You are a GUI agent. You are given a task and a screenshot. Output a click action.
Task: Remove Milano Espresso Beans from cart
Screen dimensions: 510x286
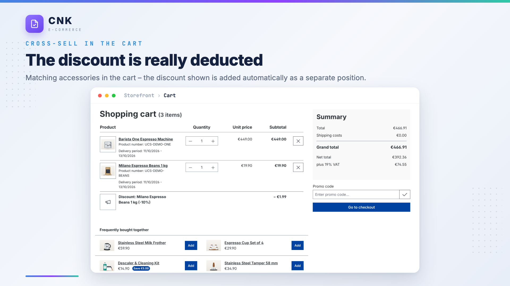(x=298, y=167)
